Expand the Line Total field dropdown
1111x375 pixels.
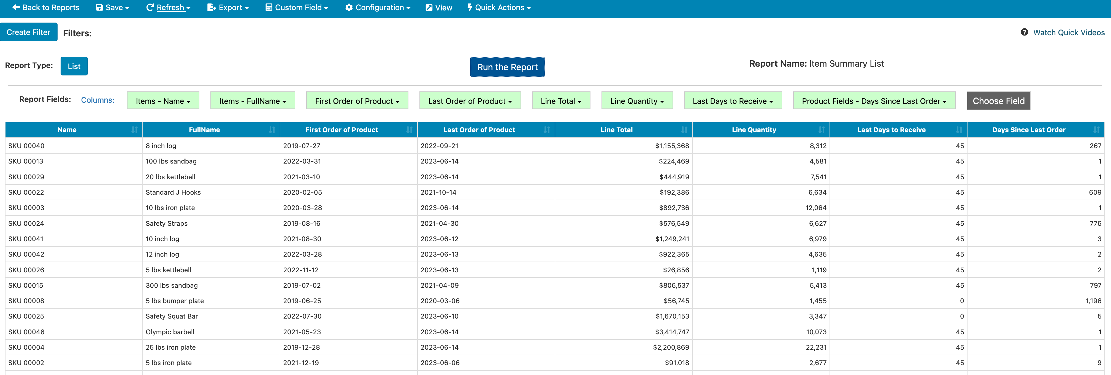pos(561,101)
